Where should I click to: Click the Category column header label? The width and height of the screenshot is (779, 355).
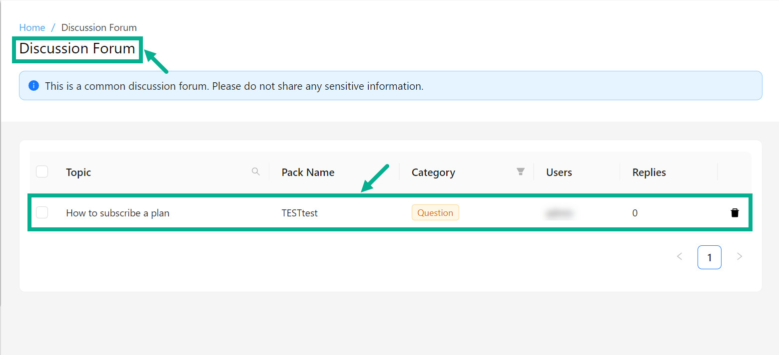point(433,173)
